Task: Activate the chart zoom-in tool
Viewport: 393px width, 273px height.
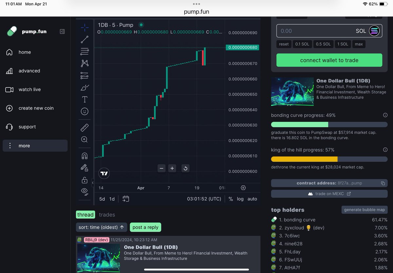Action: click(84, 139)
